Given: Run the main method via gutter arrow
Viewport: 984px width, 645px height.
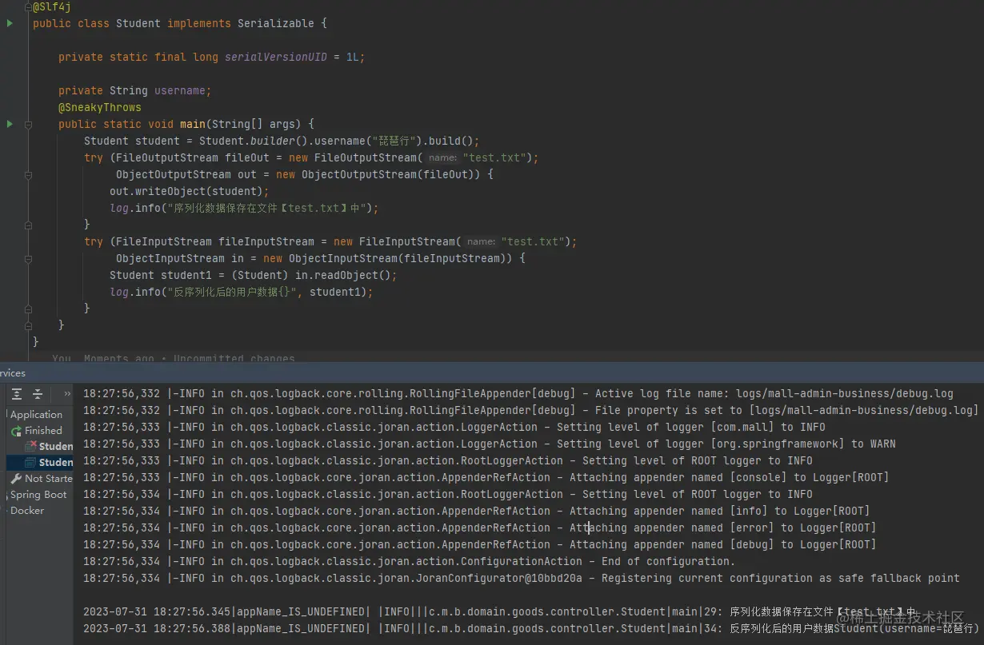Looking at the screenshot, I should [10, 124].
